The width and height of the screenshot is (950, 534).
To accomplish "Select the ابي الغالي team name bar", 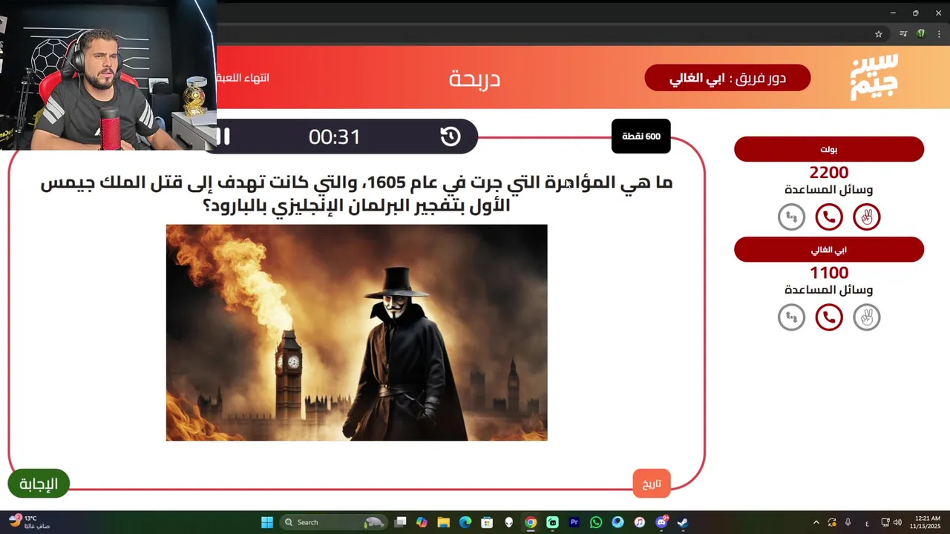I will click(x=829, y=249).
